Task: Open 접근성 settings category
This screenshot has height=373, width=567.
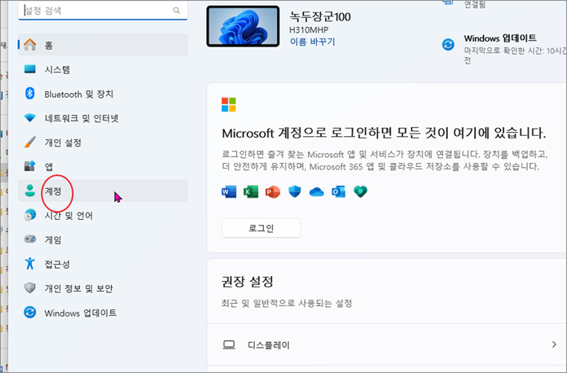Action: (x=103, y=264)
